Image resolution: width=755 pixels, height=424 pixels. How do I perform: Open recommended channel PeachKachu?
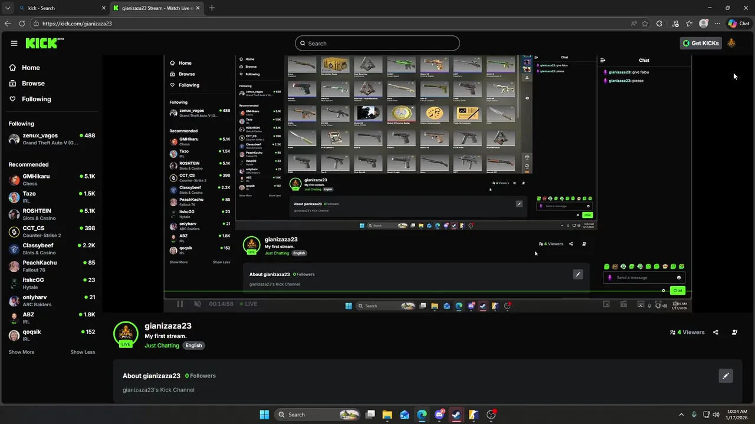[x=52, y=266]
